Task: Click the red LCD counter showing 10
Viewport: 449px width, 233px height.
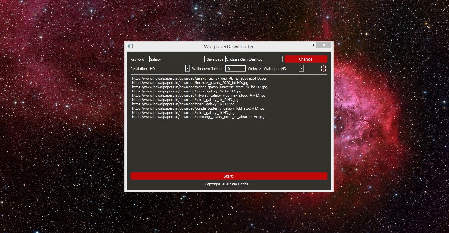Action: (324, 68)
